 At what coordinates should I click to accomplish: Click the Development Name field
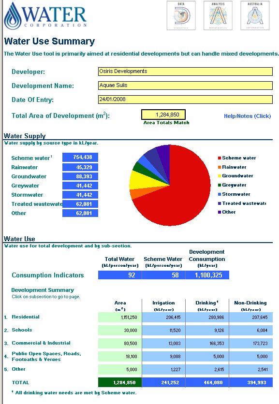point(185,85)
